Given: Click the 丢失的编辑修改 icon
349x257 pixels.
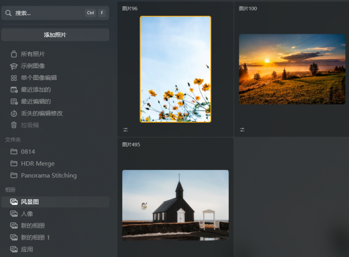Looking at the screenshot, I should tap(14, 114).
